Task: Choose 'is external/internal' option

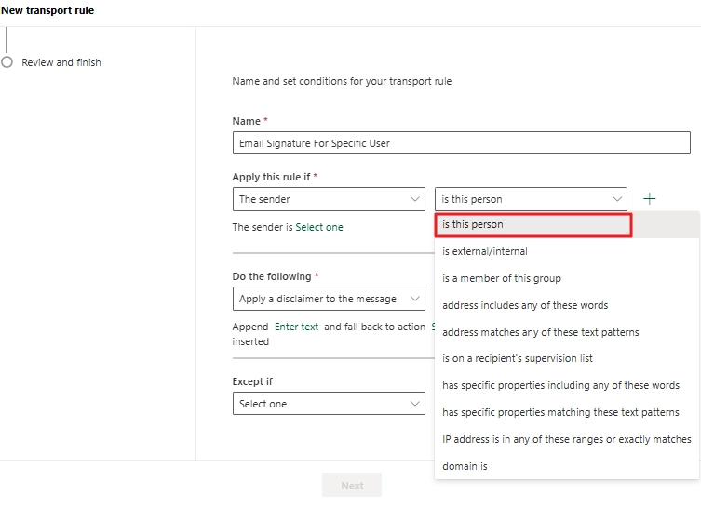Action: [567, 251]
